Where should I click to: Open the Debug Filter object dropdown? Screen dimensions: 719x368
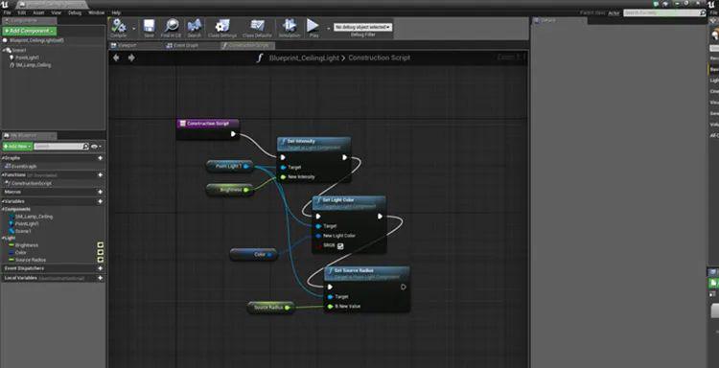pyautogui.click(x=362, y=28)
